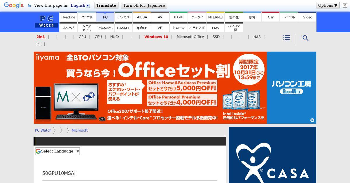Image resolution: width=350 pixels, height=183 pixels.
Task: Open the パソコン工房 tab
Action: coord(234,28)
